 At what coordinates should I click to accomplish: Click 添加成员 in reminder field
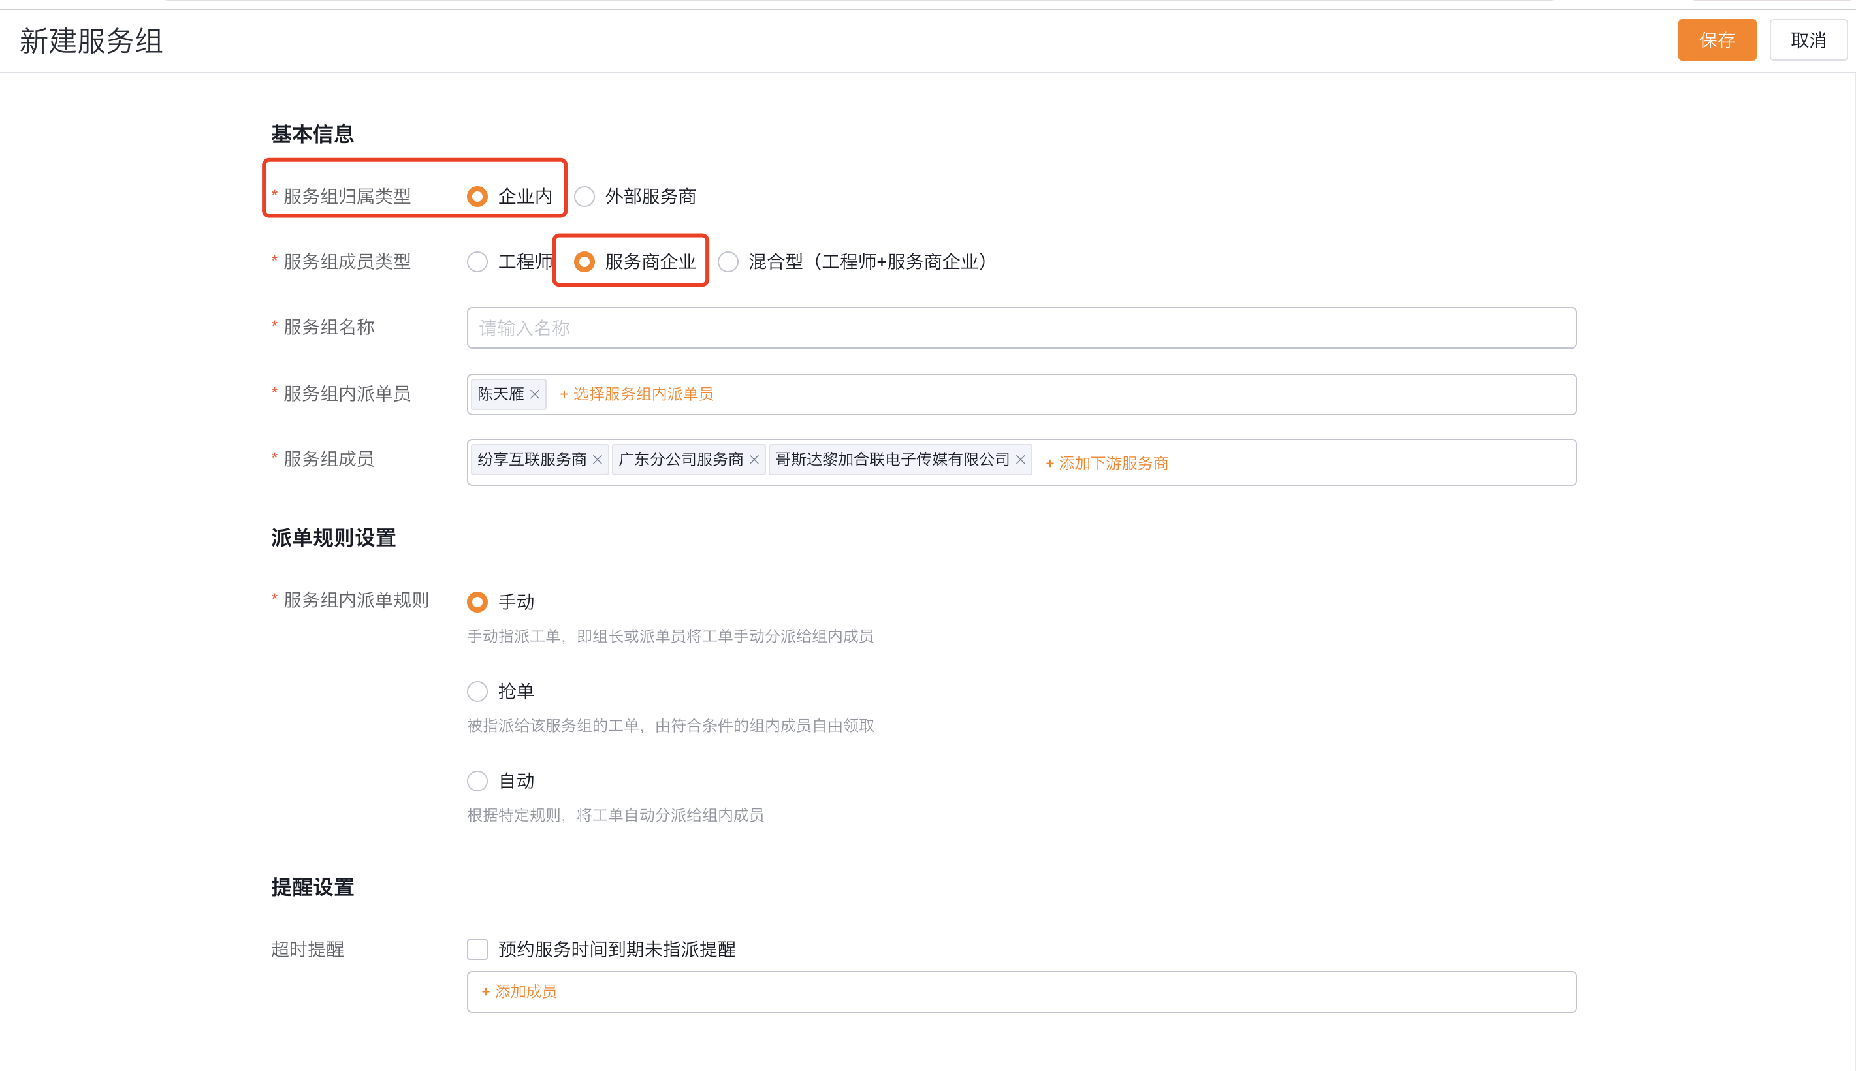pos(519,991)
